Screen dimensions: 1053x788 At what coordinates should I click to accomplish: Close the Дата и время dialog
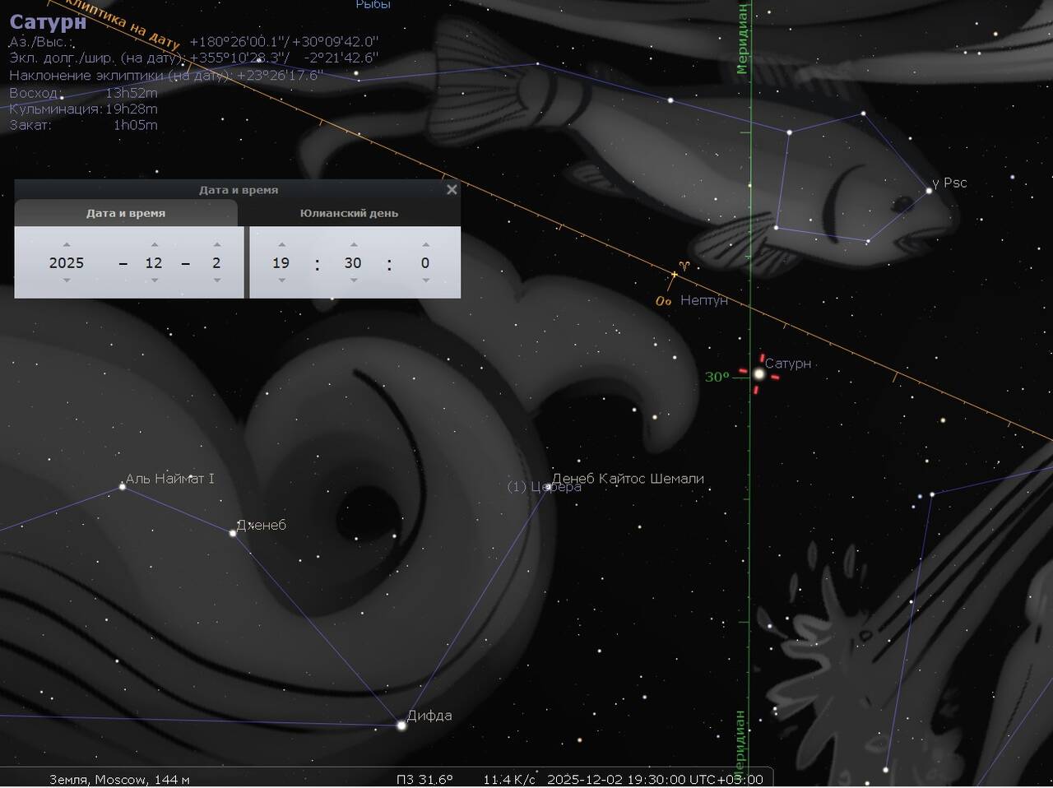click(x=452, y=189)
